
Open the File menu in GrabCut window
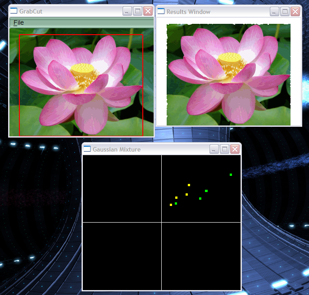18,22
